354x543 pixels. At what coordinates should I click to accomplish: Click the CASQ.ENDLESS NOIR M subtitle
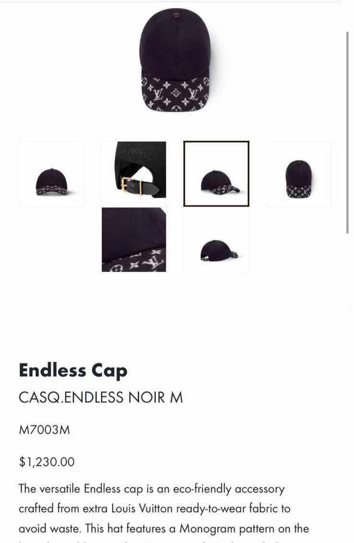(101, 397)
